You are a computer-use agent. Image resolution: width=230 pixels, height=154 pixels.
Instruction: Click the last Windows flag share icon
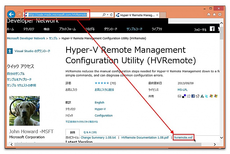[216, 96]
